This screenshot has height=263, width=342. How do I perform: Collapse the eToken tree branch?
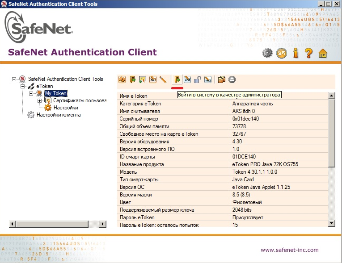22,86
